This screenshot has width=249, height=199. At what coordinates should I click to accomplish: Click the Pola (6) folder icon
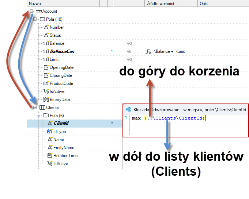coord(46,115)
